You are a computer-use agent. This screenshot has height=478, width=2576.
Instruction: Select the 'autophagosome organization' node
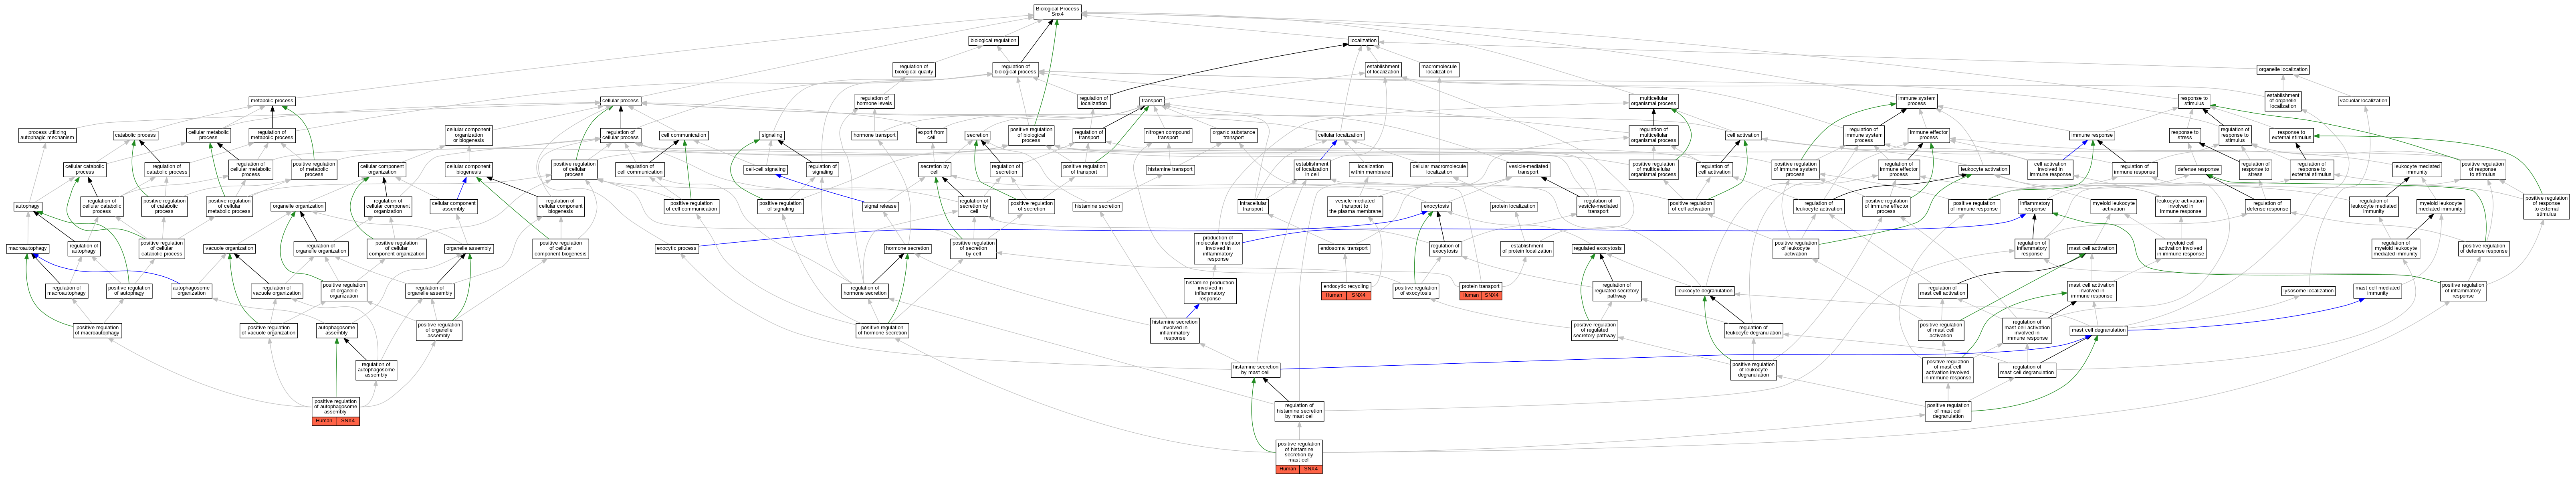(x=192, y=291)
